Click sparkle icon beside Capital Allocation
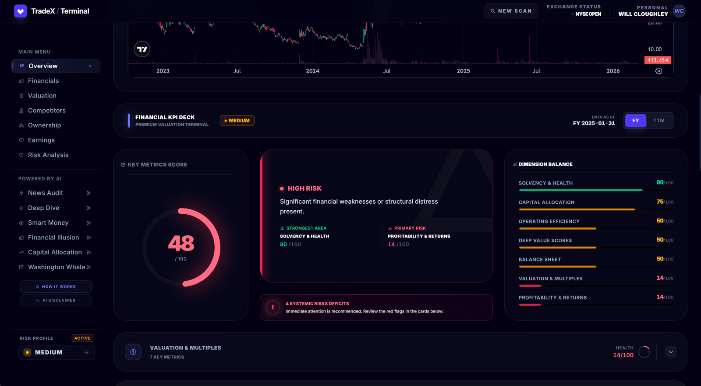The height and width of the screenshot is (386, 701). point(89,252)
